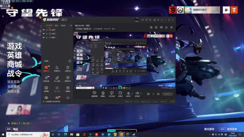Viewport: 244px width, 137px height.
Task: Select 商城 in the Overwatch menu
Action: (x=14, y=64)
